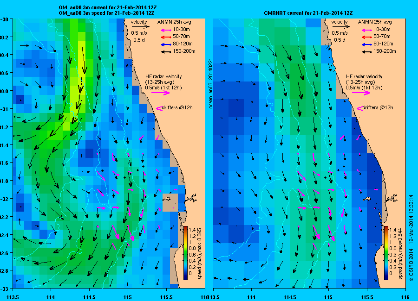This screenshot has width=418, height=301.
Task: Click Rottnest Island on the right map
Action: pyautogui.click(x=367, y=199)
